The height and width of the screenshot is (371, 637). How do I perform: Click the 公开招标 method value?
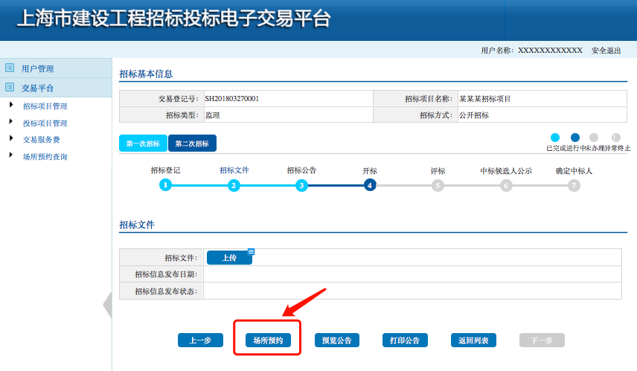[474, 115]
